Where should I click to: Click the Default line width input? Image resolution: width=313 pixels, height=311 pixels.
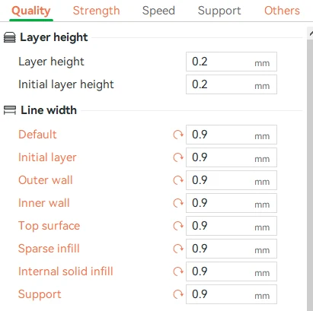tap(232, 135)
